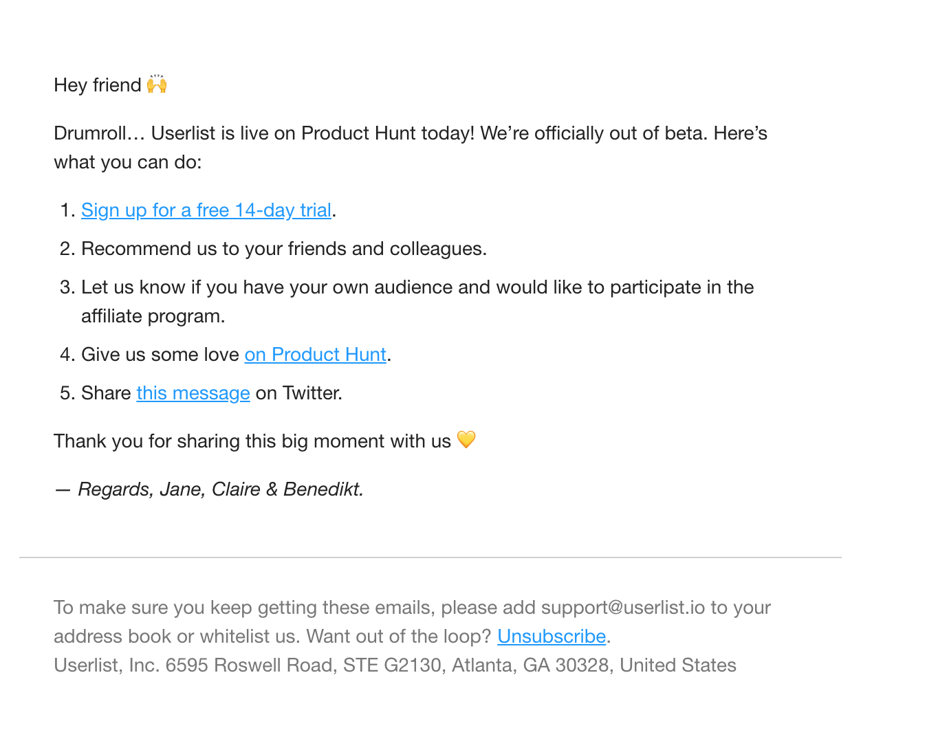Click the "what you can do:" text line
This screenshot has height=741, width=927.
click(128, 162)
